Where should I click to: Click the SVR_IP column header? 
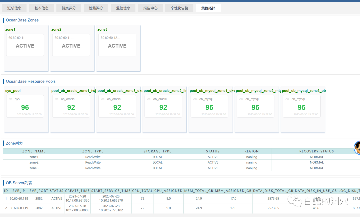[x=19, y=191]
